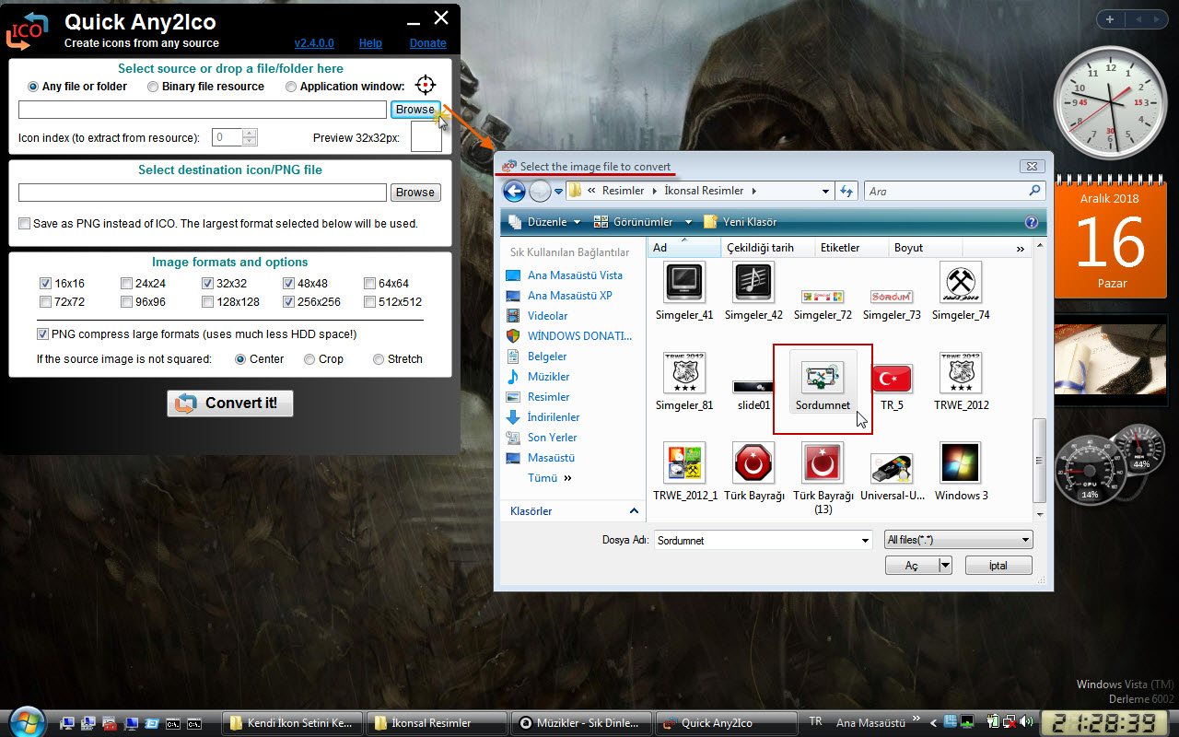Expand the Tümü links chevron
The width and height of the screenshot is (1179, 737).
[x=567, y=478]
